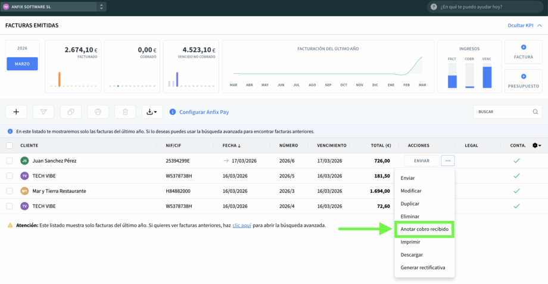Image resolution: width=548 pixels, height=284 pixels.
Task: Click the plus icon to add invoice
Action: pos(16,112)
